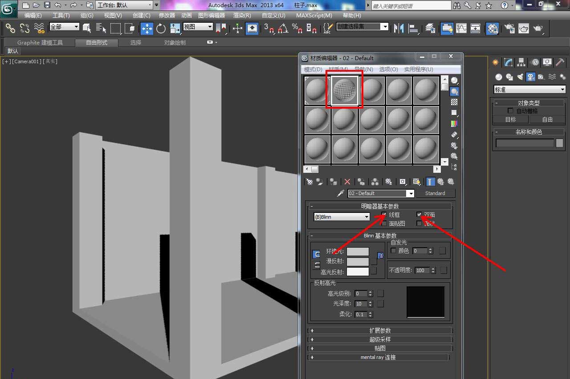Open the 渲染(R) menu
570x379 pixels.
[x=242, y=15]
